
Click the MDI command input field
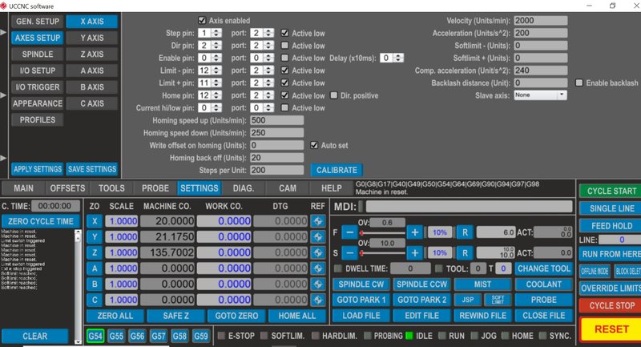469,207
